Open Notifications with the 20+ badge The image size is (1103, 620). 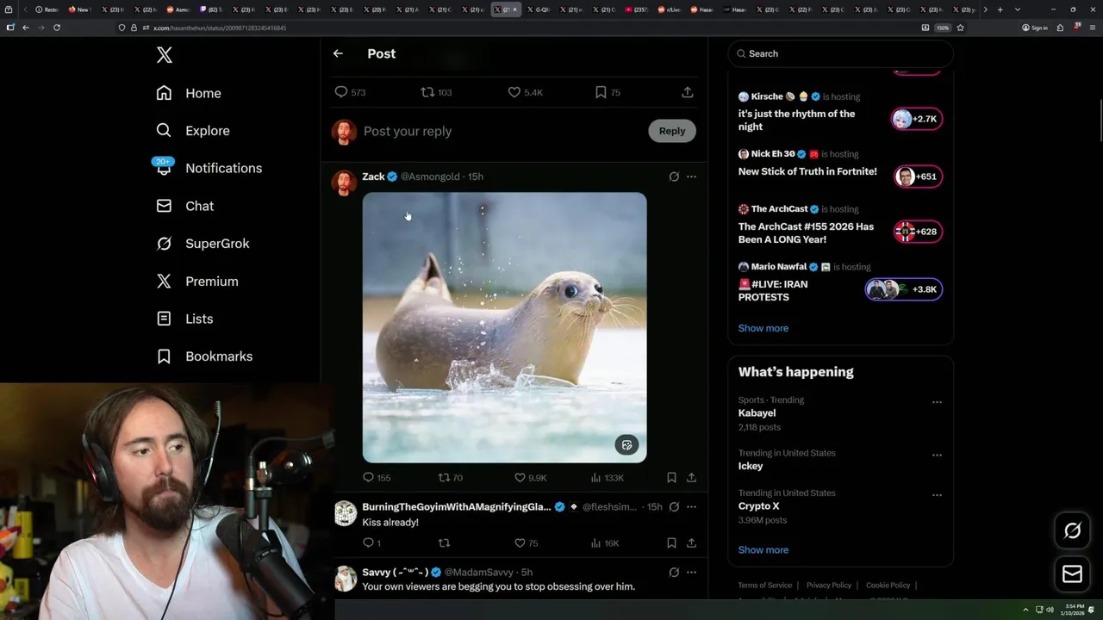pos(208,168)
